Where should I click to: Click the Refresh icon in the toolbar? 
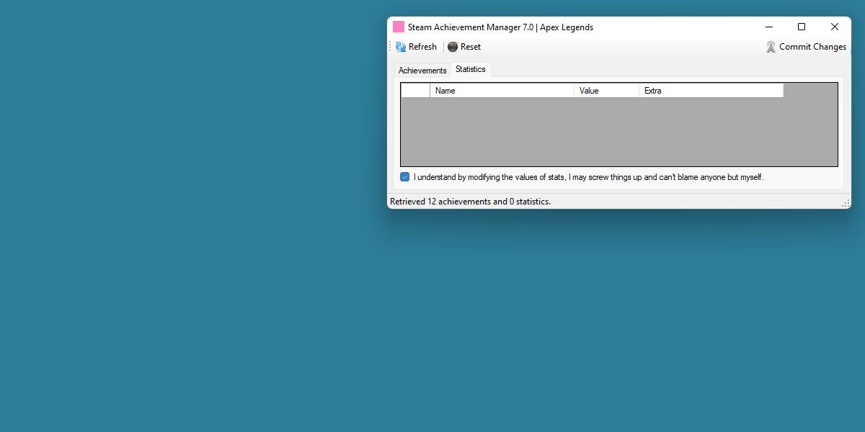coord(399,46)
